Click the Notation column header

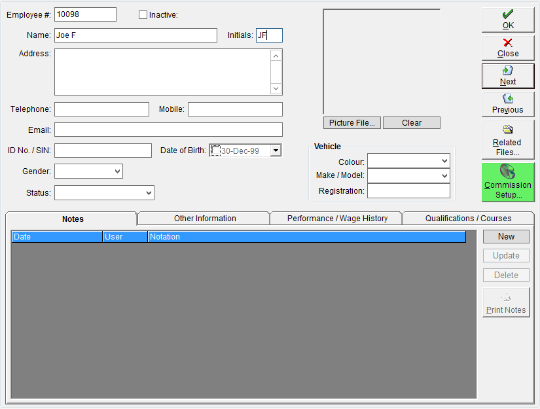(x=307, y=237)
